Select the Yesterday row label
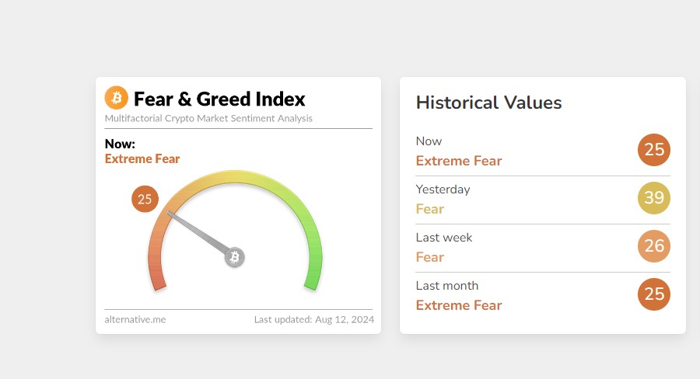The height and width of the screenshot is (379, 700). [x=443, y=189]
